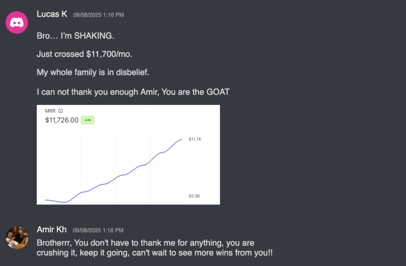Image resolution: width=406 pixels, height=266 pixels.
Task: Click the $5.9K axis label
Action: [195, 196]
